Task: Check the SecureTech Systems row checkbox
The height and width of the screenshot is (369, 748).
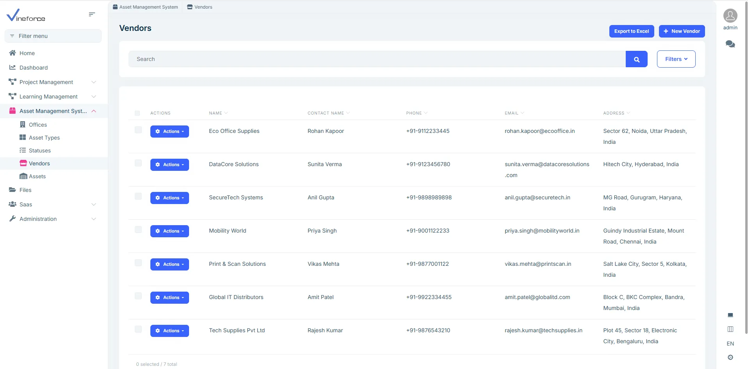Action: coord(138,196)
